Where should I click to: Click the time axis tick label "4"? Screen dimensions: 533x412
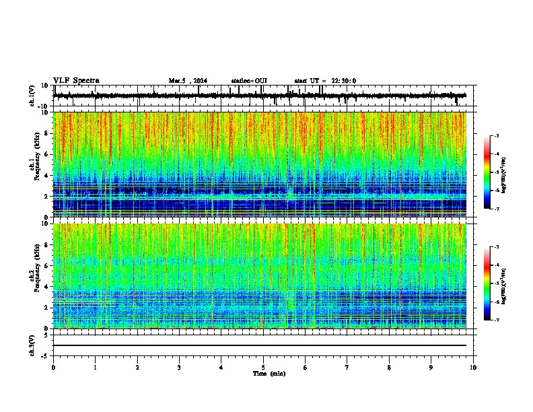pyautogui.click(x=221, y=368)
